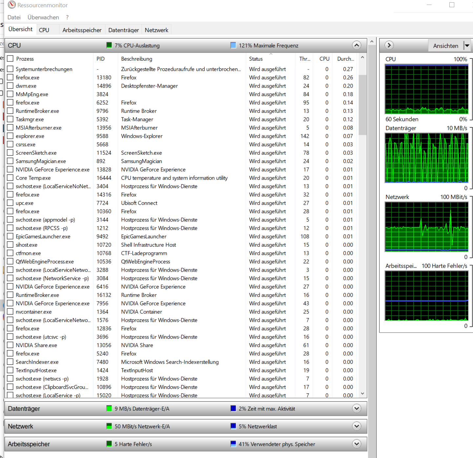Open the Datei menu

coord(14,17)
